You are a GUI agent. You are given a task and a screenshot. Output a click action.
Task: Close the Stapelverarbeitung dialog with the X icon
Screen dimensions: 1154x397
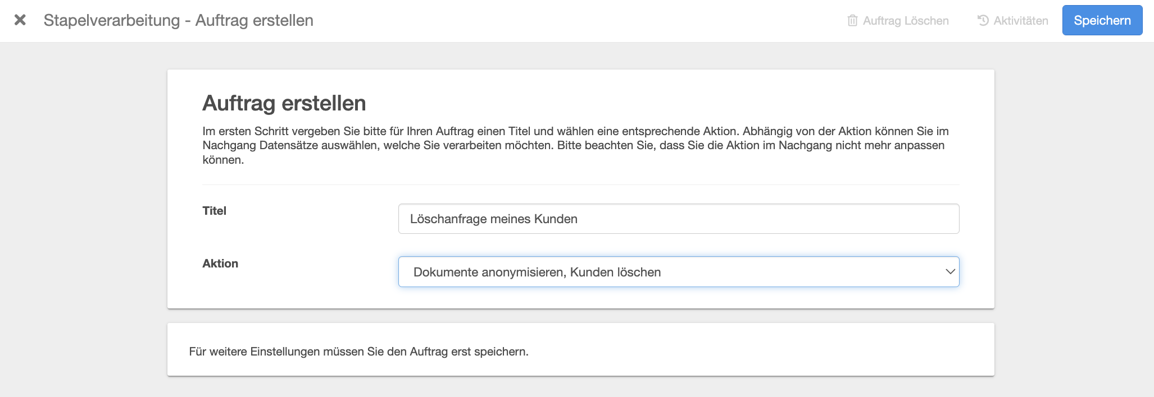tap(20, 20)
